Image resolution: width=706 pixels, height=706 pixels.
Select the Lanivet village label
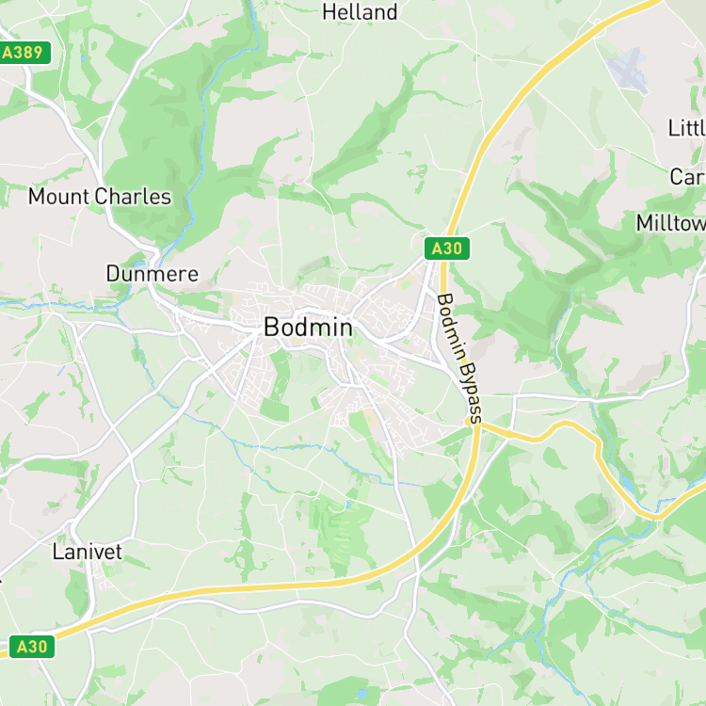(88, 552)
